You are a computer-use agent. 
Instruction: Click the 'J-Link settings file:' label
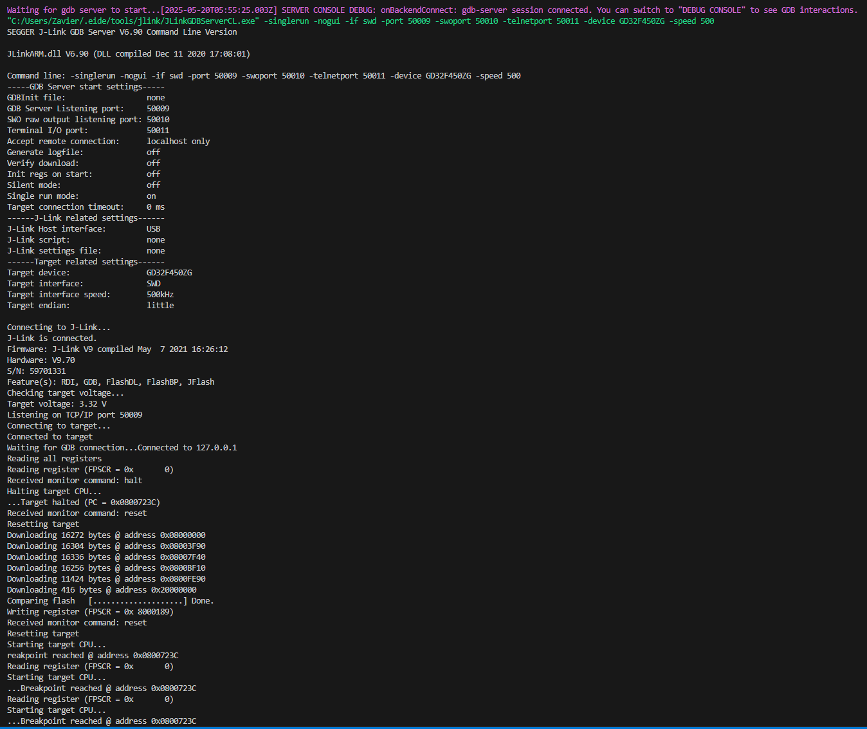click(54, 251)
